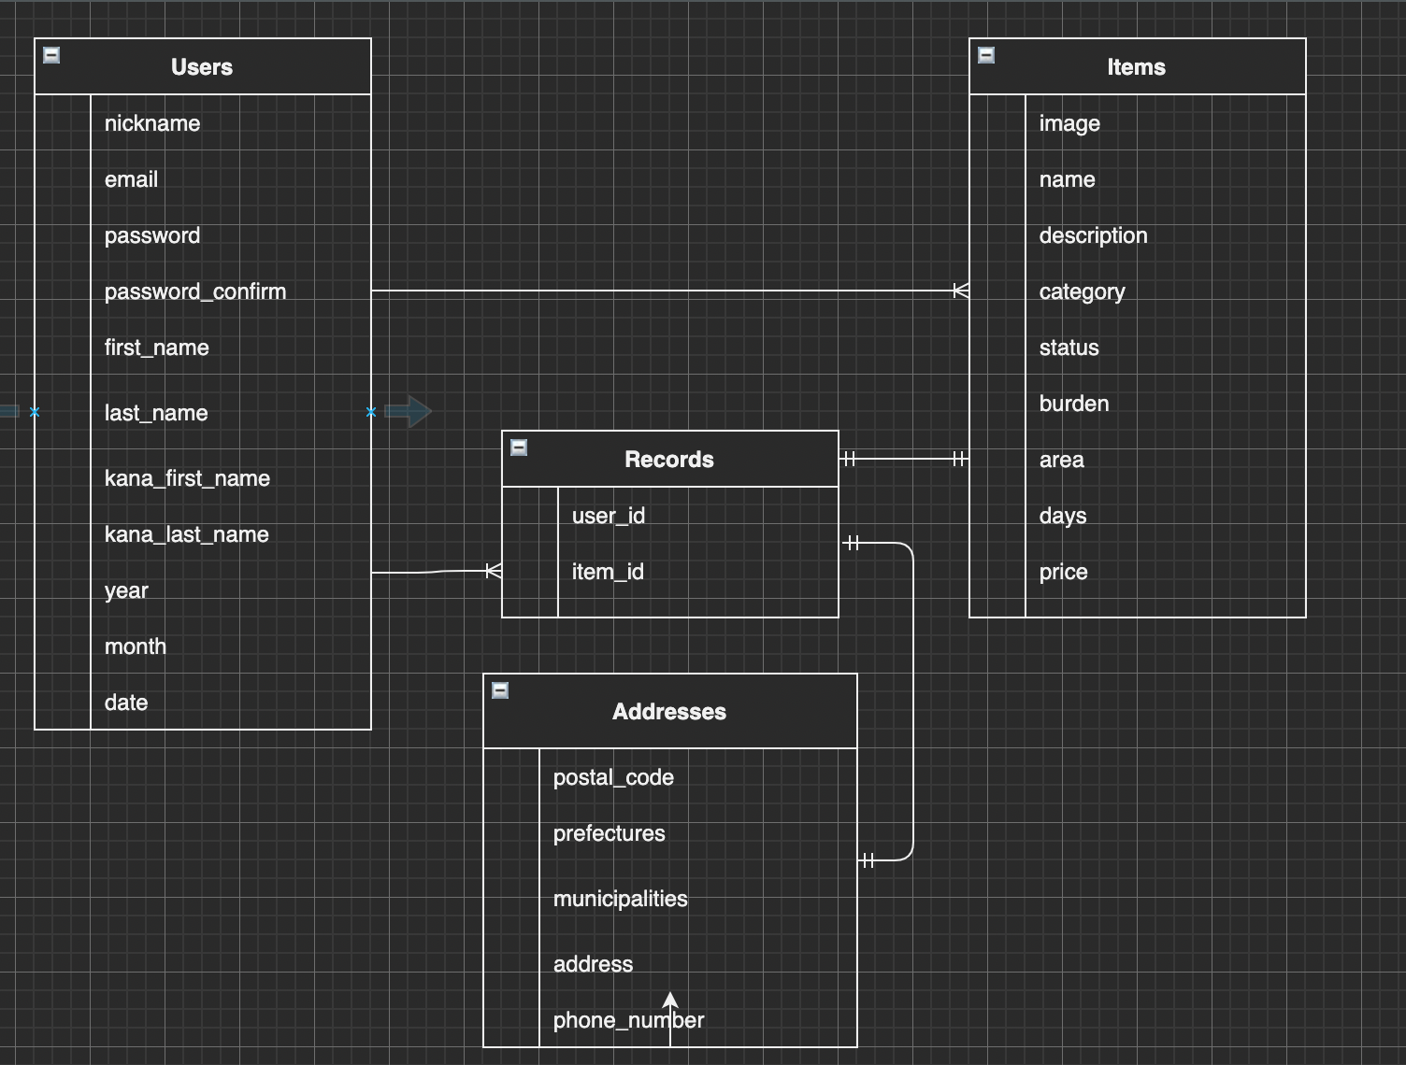The image size is (1406, 1065).
Task: Click the blue connection point right of last_name
Action: point(371,412)
